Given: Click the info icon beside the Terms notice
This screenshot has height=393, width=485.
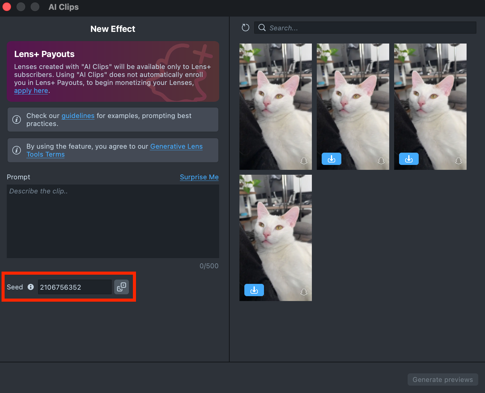Looking at the screenshot, I should point(17,150).
